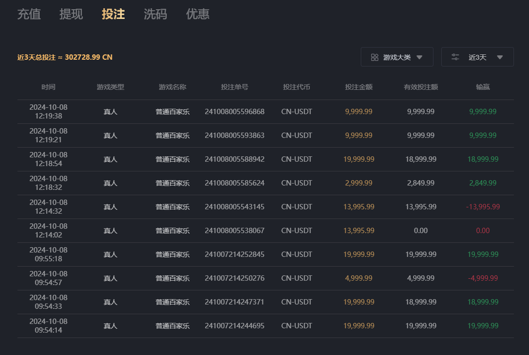Go to the 优惠 tab
529x355 pixels.
[x=198, y=14]
